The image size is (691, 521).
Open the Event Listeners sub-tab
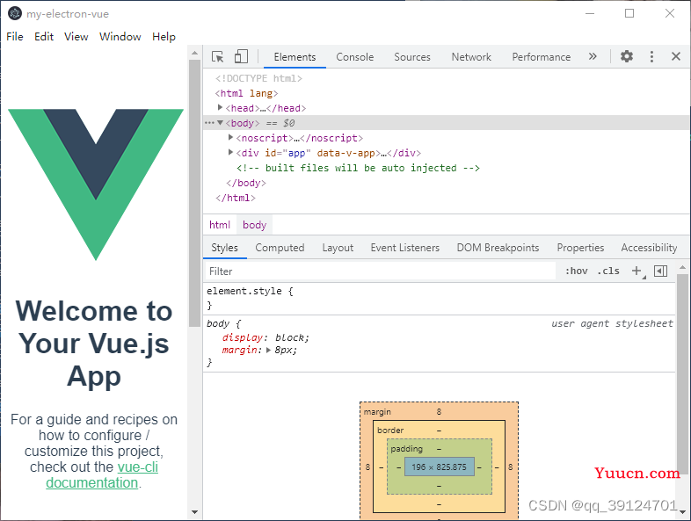tap(405, 248)
